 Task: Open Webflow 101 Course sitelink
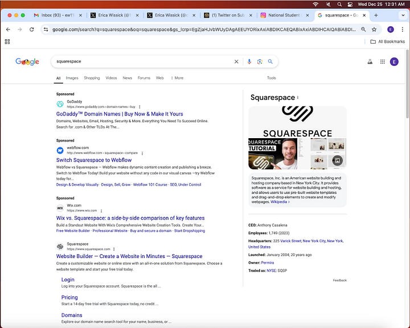click(150, 185)
